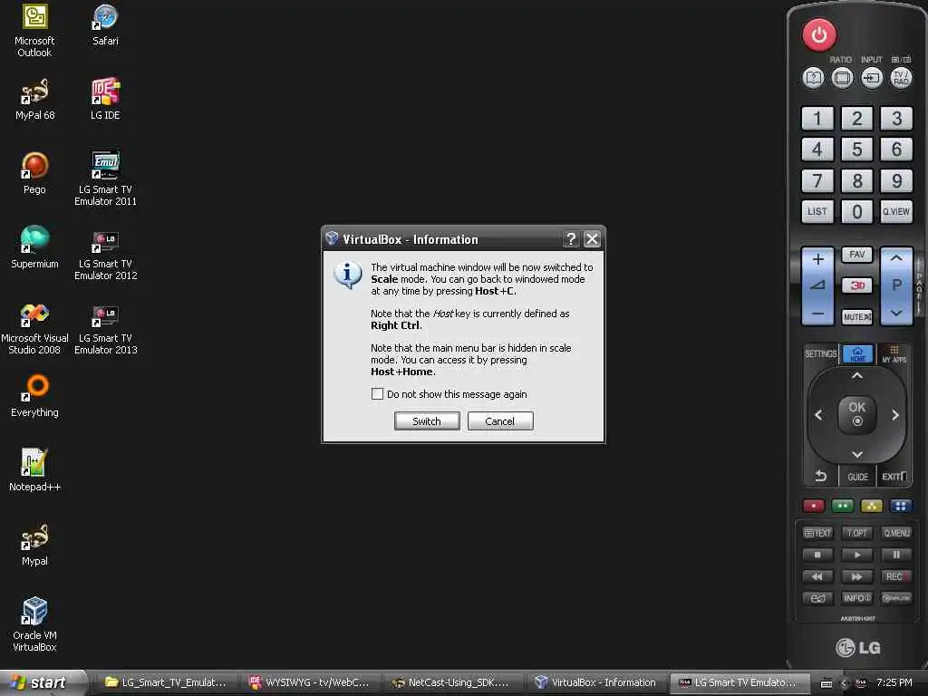Click the blue HOME button on the remote

(857, 354)
